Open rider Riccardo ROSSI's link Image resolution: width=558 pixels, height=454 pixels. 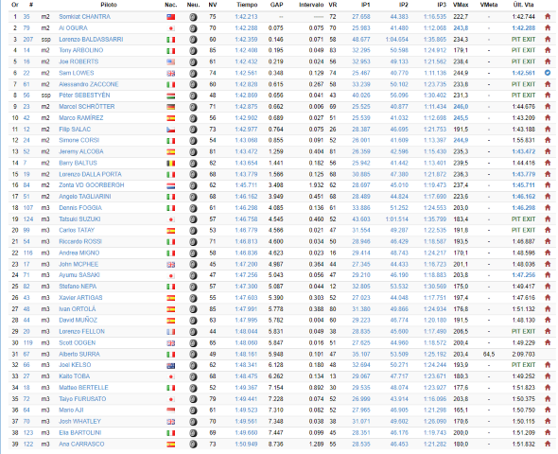coord(80,241)
